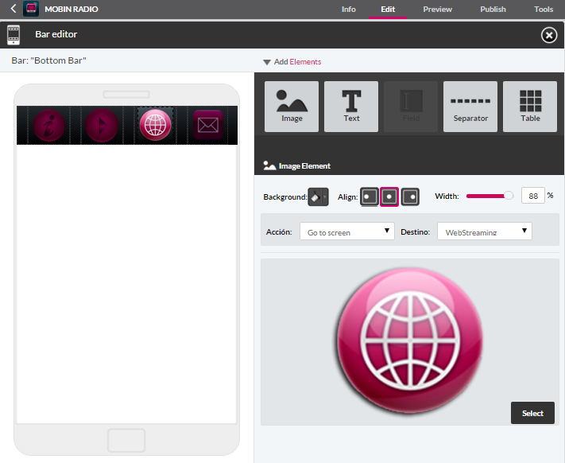Click the Select image button
The height and width of the screenshot is (463, 565).
pyautogui.click(x=532, y=413)
